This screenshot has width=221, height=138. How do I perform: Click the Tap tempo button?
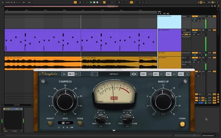[x=3, y=2]
